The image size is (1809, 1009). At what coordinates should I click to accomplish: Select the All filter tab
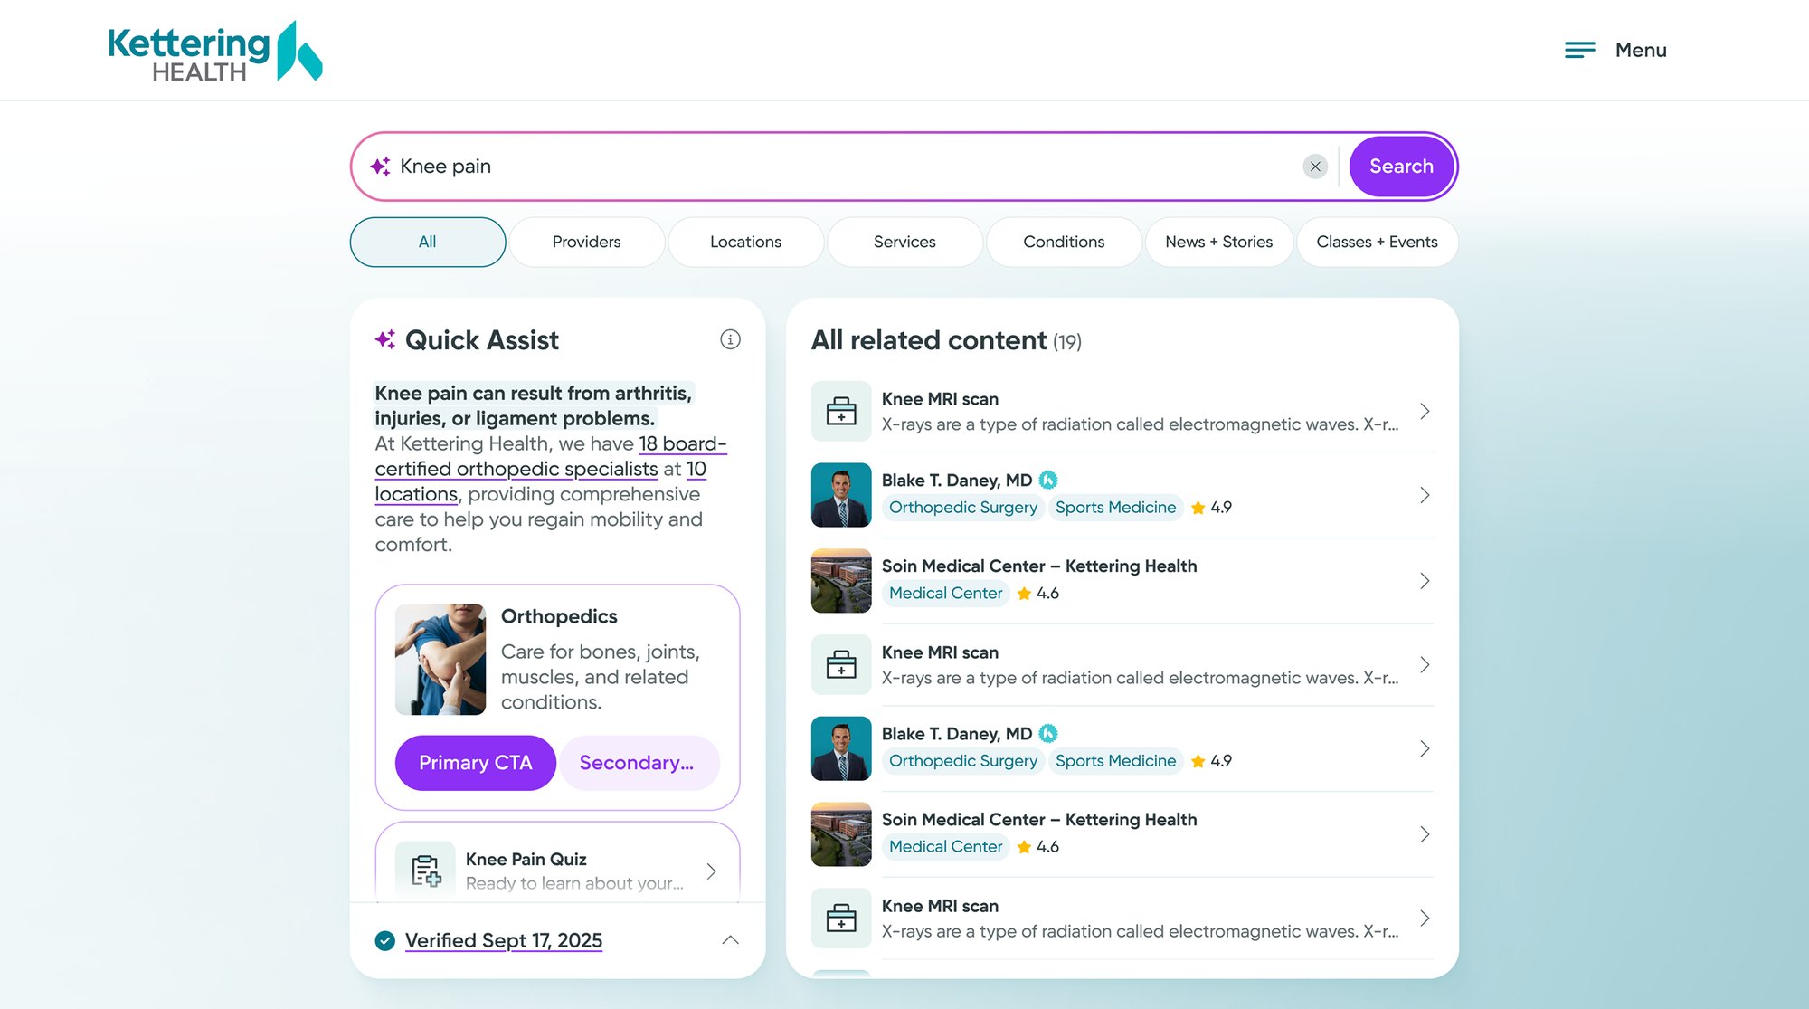(x=428, y=242)
